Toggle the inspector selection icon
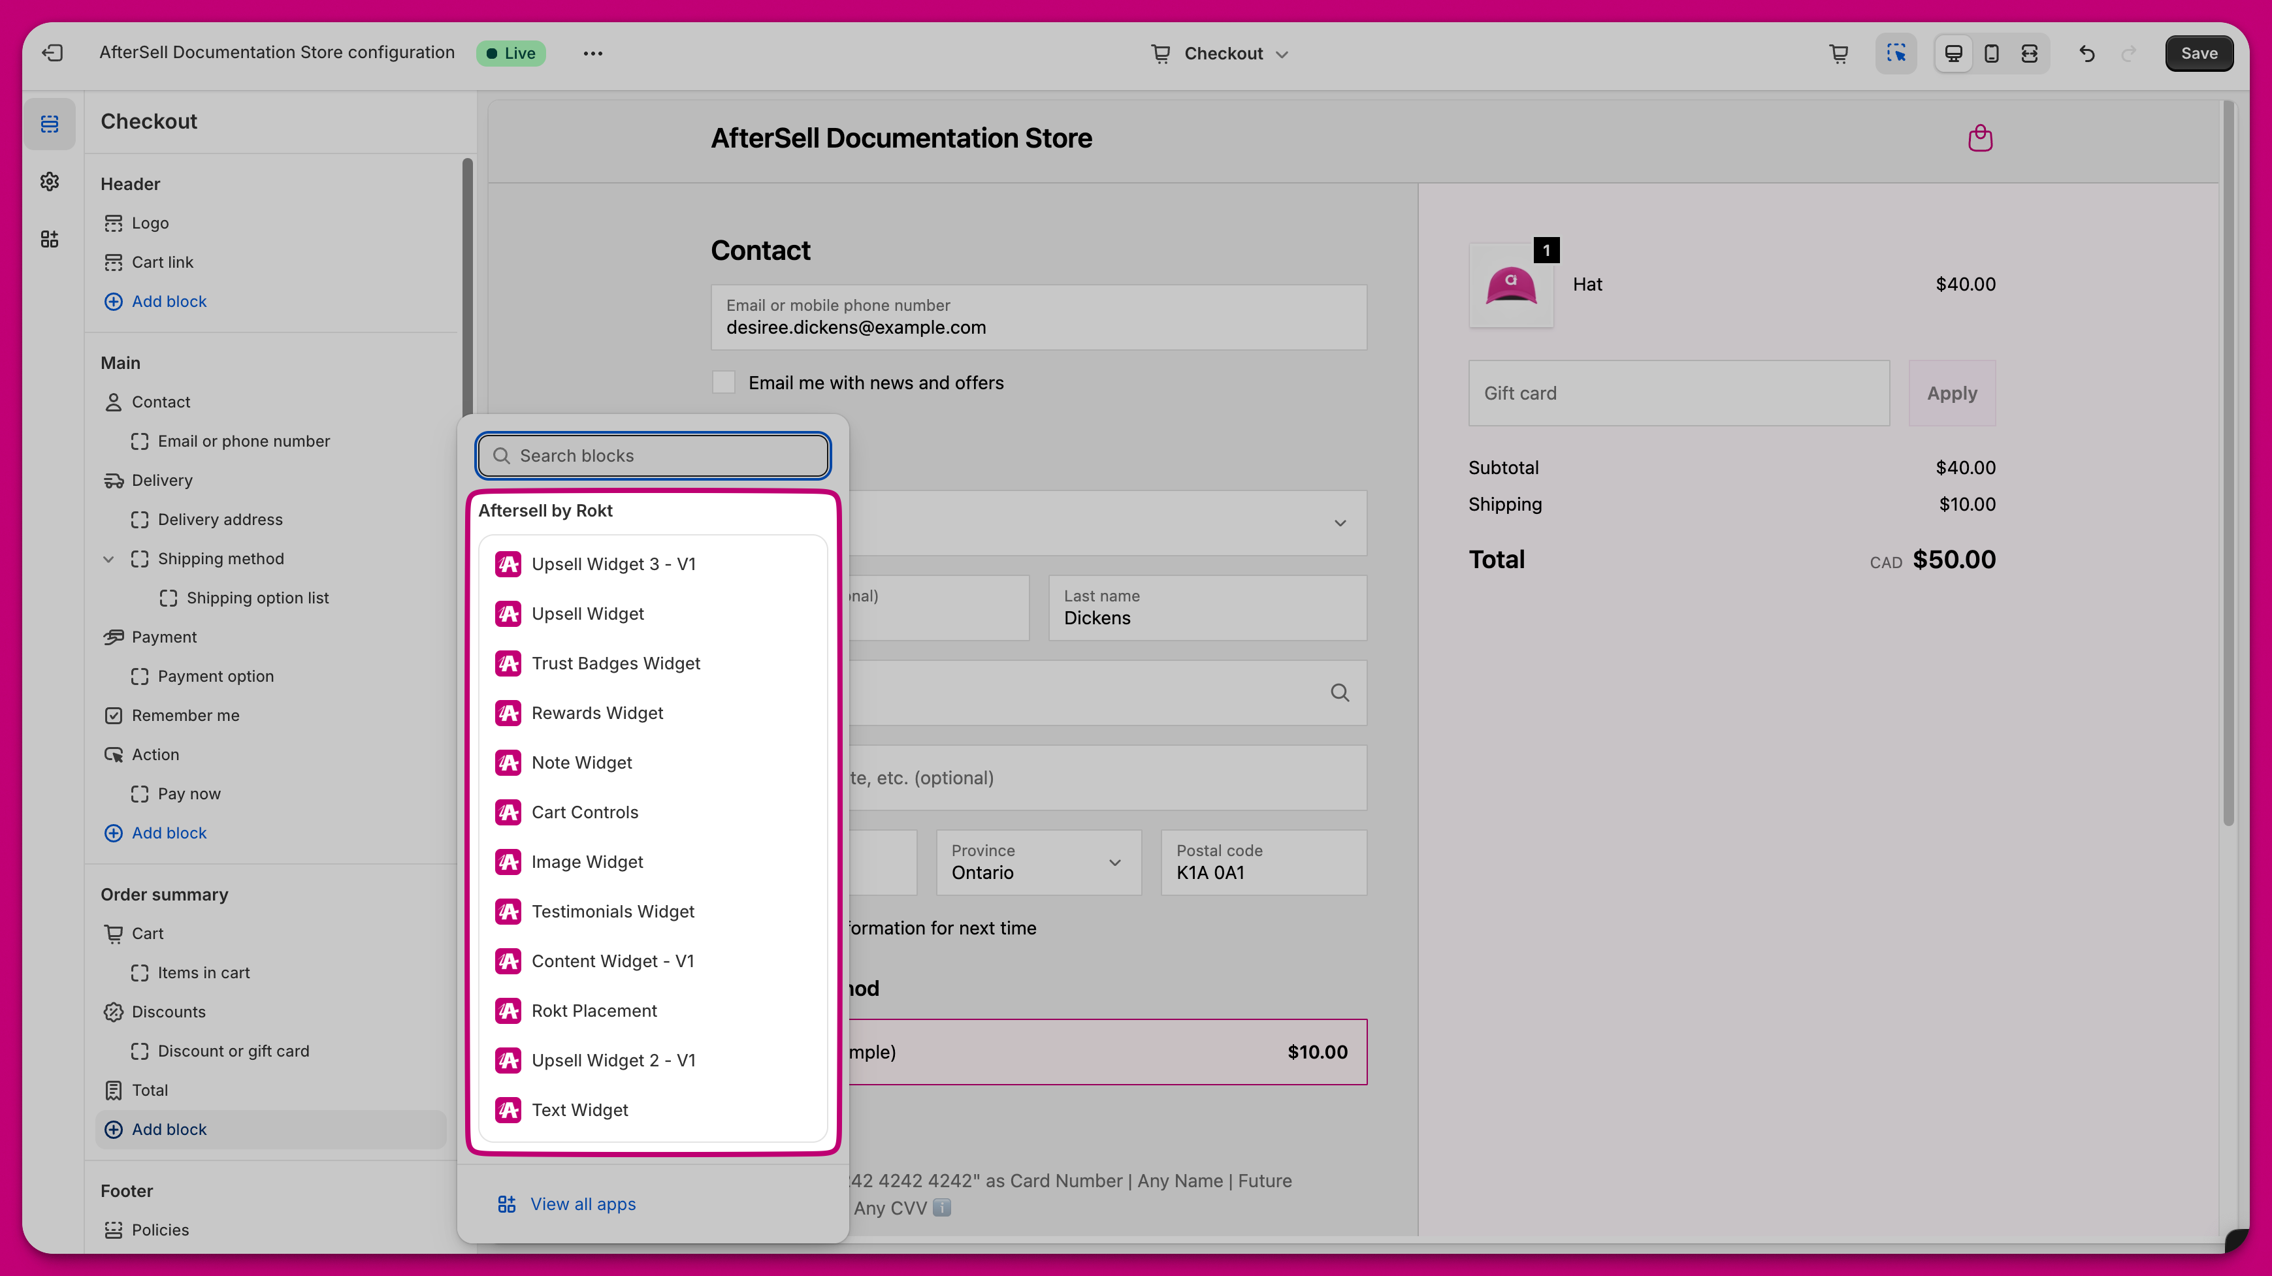Screen dimensions: 2272x1276 (1895, 53)
